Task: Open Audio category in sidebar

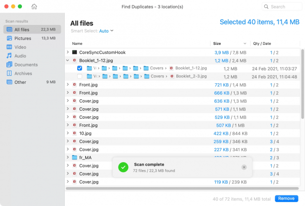Action: coord(32,56)
